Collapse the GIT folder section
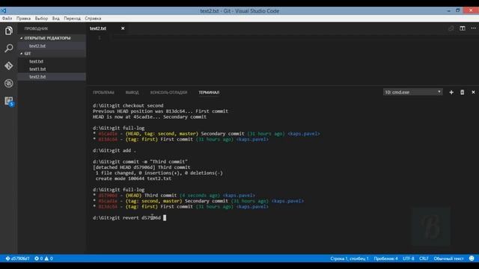Screen dimensions: 479x269 52,53
